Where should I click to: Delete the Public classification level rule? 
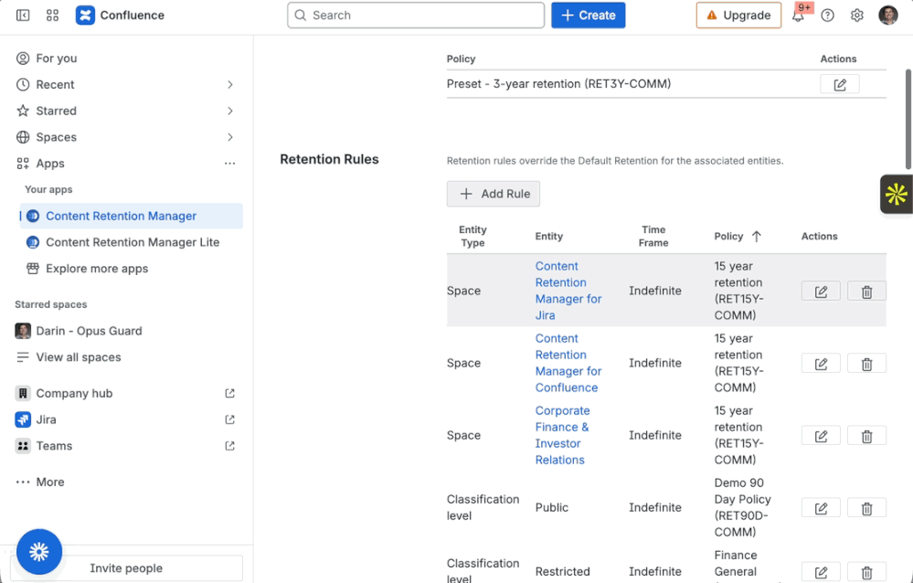[x=866, y=508]
